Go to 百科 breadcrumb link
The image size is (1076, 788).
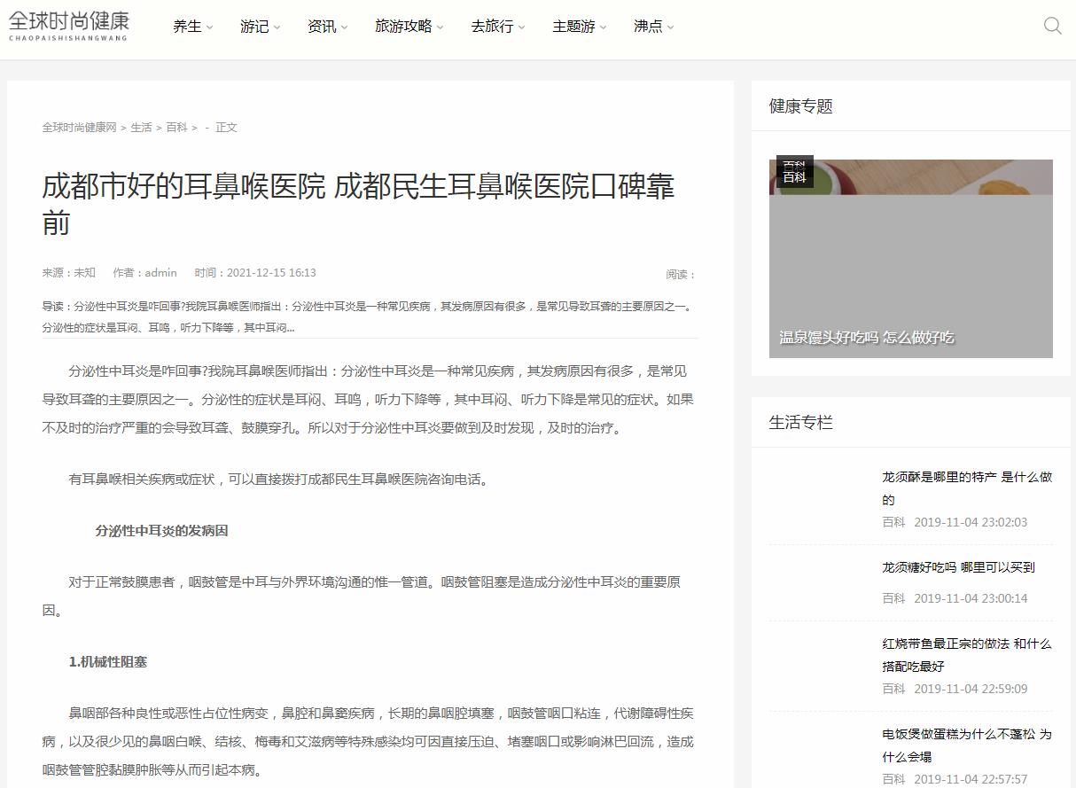coord(176,128)
